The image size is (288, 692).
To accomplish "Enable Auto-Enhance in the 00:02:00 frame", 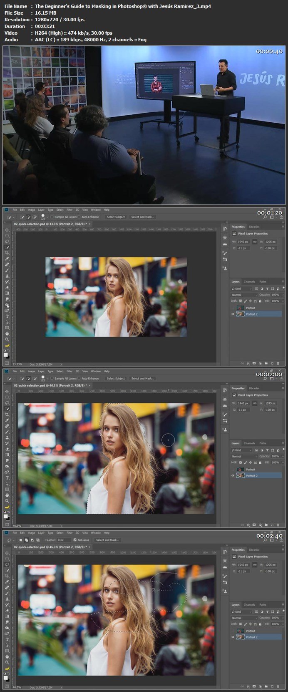I will click(x=79, y=379).
